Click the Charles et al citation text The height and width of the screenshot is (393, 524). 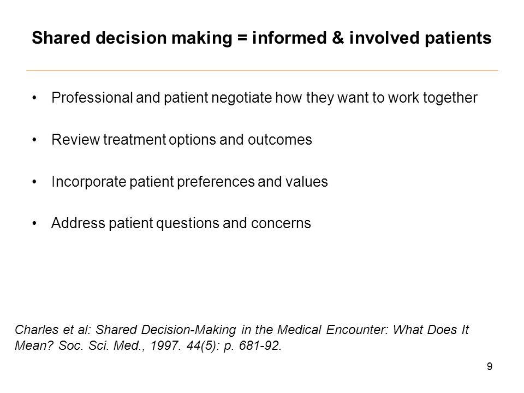tap(242, 337)
